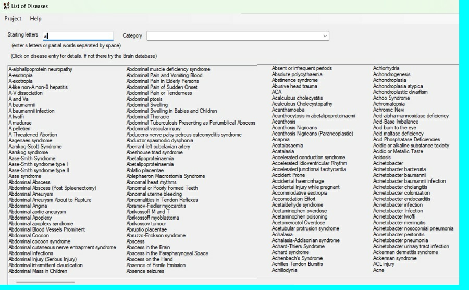Select Abrikossoff myoblastoma entry
The width and height of the screenshot is (469, 290).
coord(153,218)
